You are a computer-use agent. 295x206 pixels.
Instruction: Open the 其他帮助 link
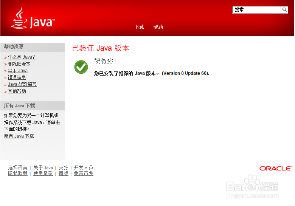pyautogui.click(x=17, y=91)
